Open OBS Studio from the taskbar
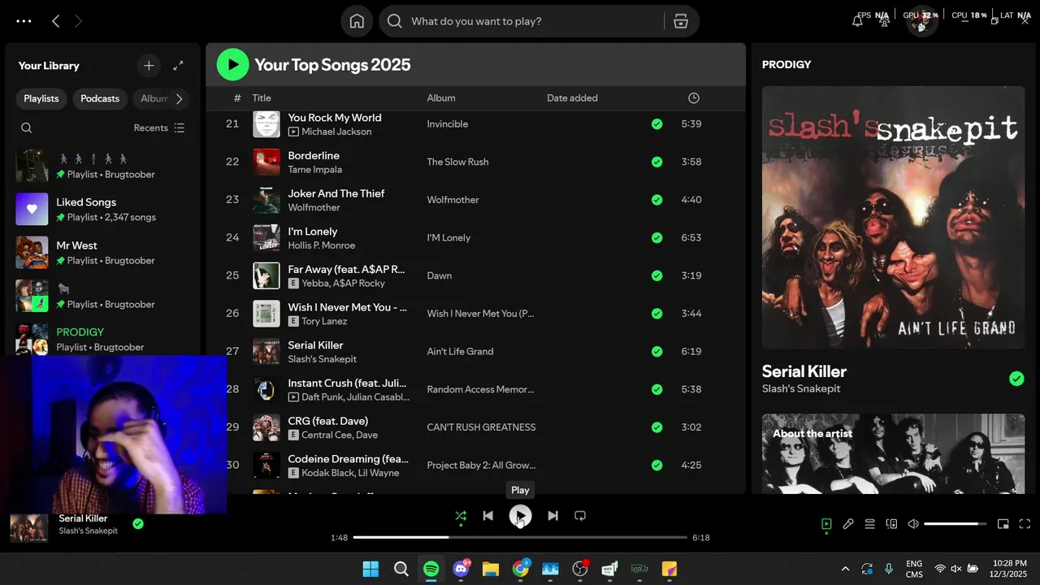 coord(580,569)
